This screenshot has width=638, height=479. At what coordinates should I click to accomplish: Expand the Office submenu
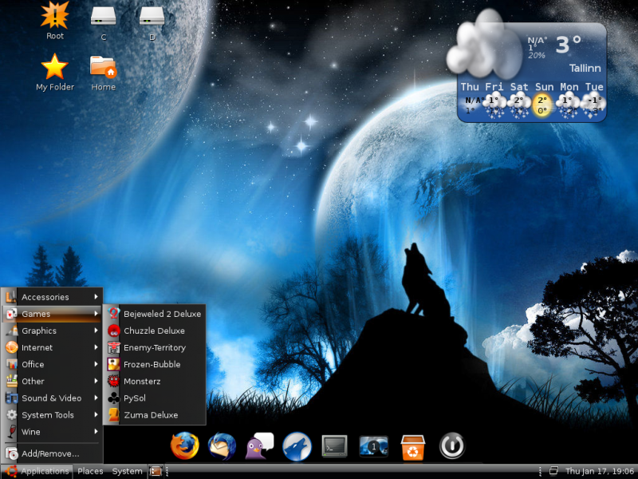tap(52, 365)
